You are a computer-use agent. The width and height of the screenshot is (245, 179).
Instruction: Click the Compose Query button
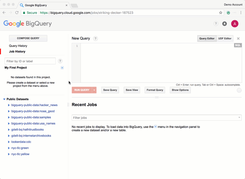coord(28,38)
